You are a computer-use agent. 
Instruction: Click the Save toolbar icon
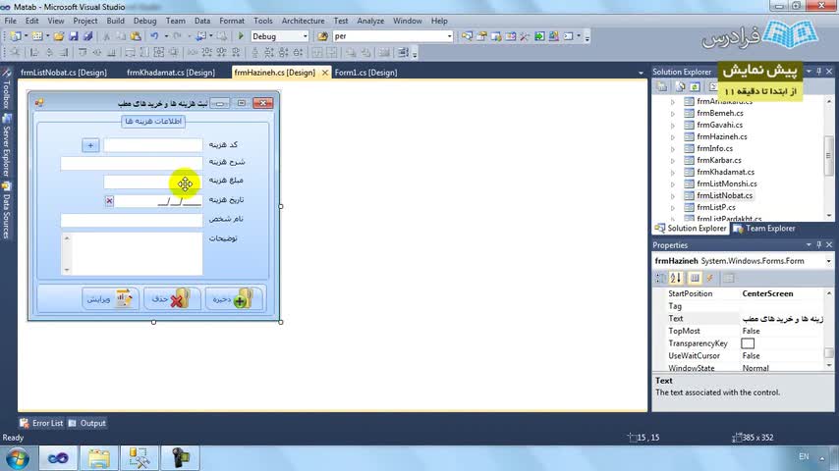coord(74,36)
